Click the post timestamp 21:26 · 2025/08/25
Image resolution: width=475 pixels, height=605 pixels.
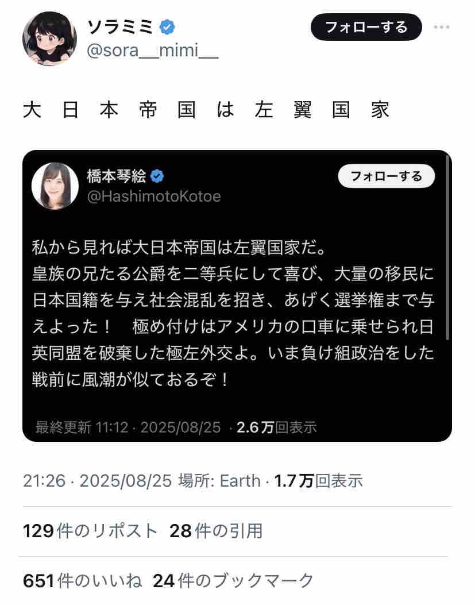[97, 481]
